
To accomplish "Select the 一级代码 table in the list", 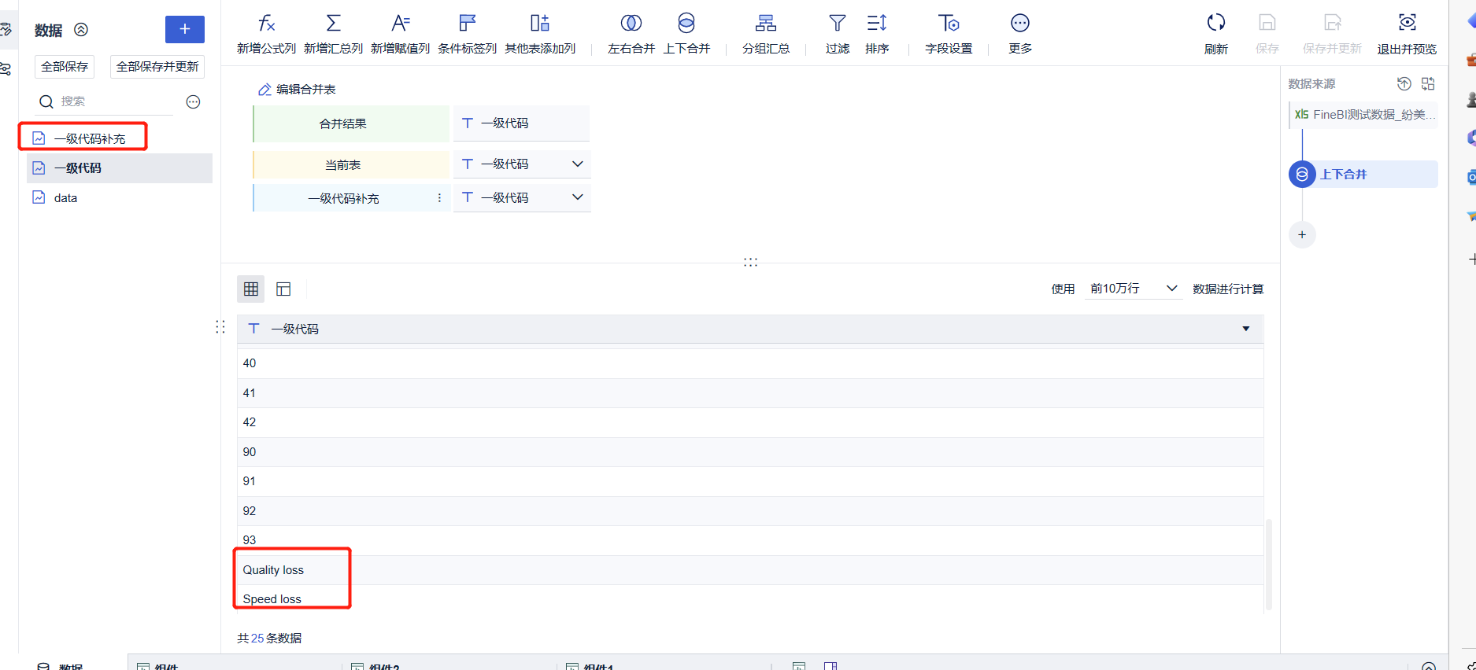I will (120, 168).
